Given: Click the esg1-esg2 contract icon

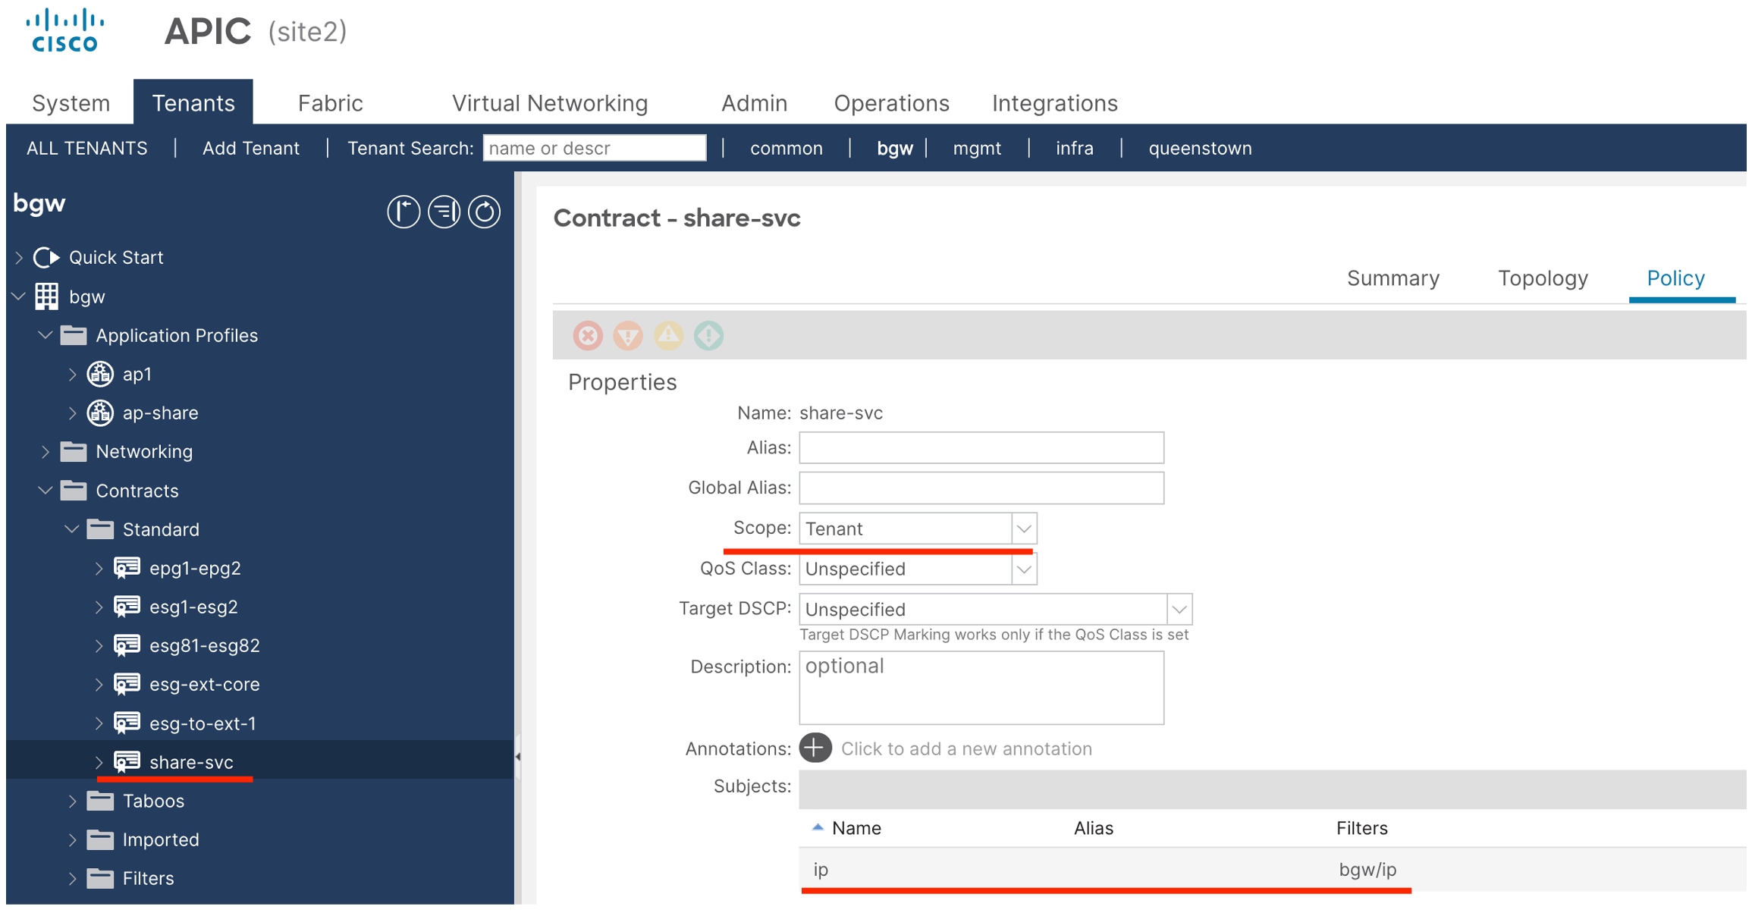Looking at the screenshot, I should [x=127, y=607].
